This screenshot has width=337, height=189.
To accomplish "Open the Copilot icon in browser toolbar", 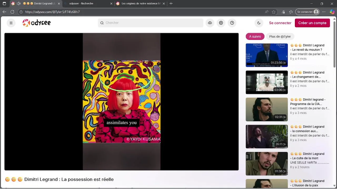I will click(x=332, y=12).
